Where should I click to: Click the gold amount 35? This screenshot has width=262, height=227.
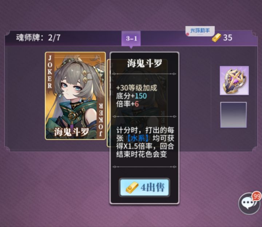point(227,38)
